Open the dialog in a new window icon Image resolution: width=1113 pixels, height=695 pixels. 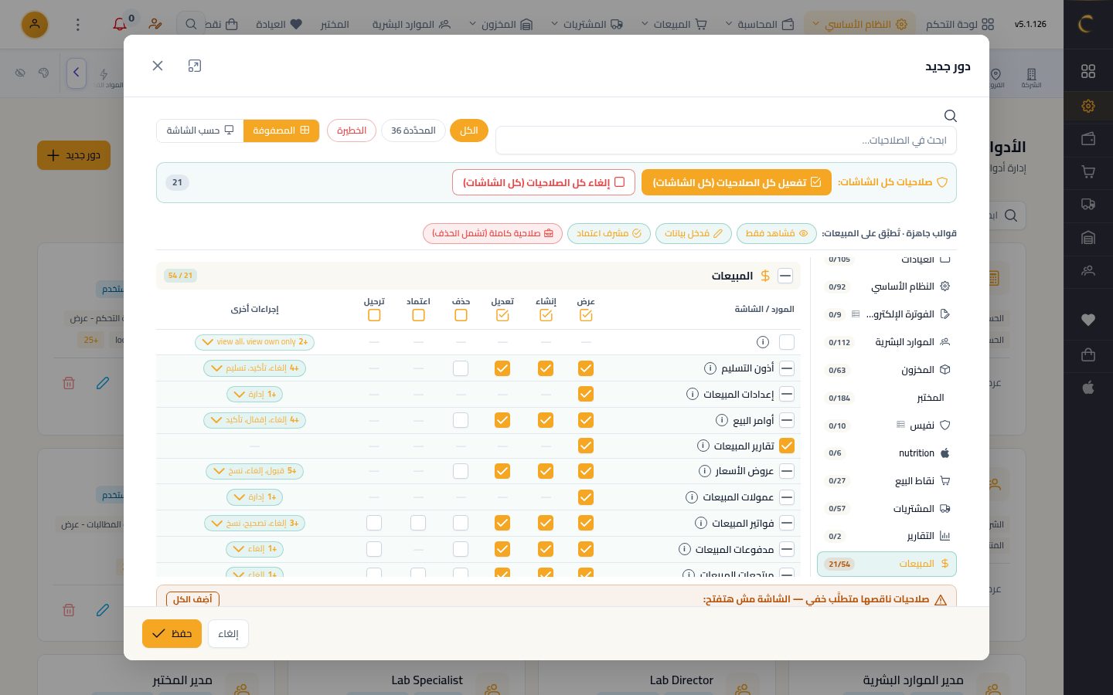(x=195, y=66)
